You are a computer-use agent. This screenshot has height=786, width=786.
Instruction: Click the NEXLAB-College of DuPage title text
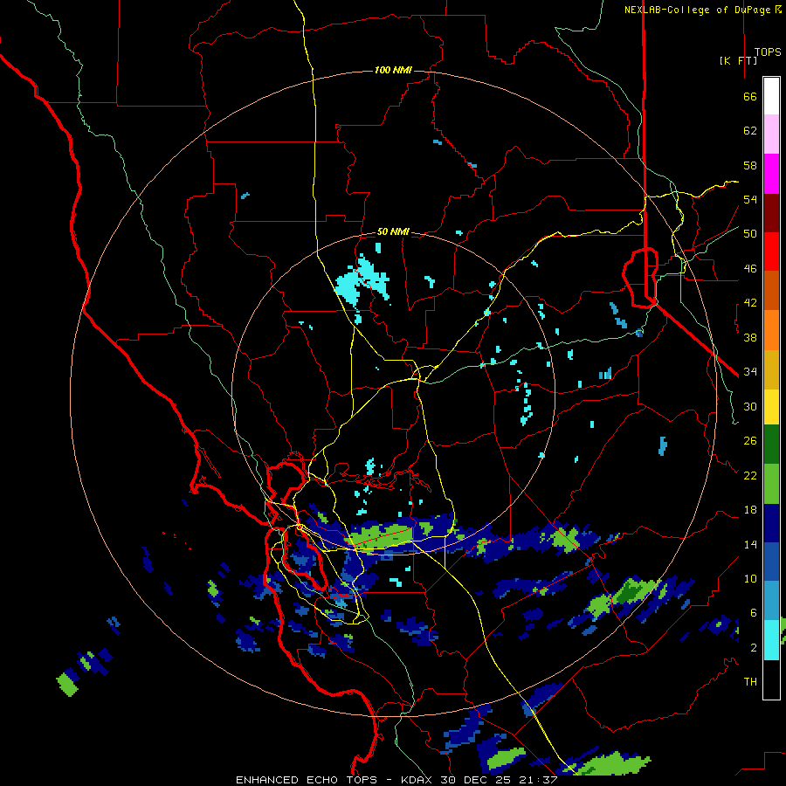[x=703, y=10]
